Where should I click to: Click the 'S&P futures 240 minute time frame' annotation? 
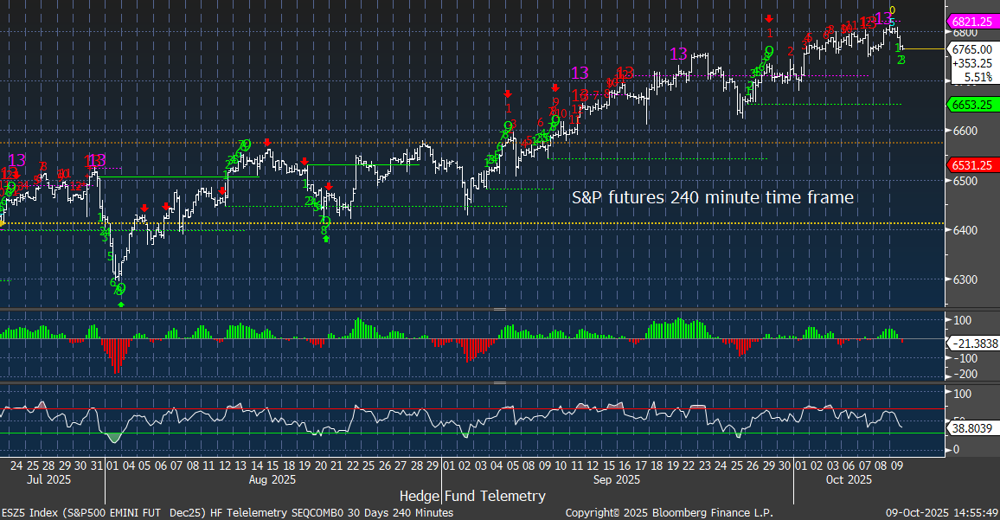(712, 198)
